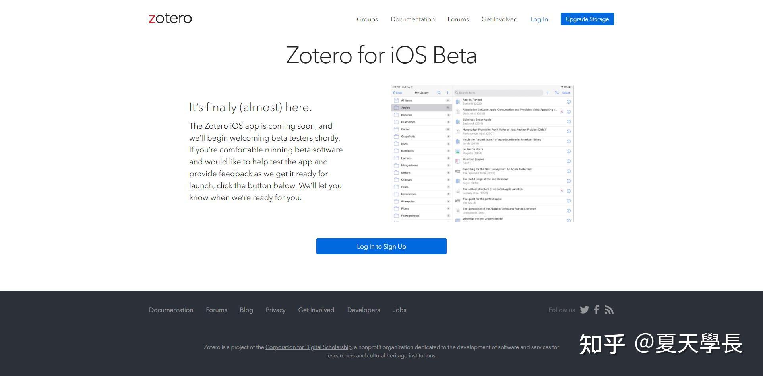Tap the plus icon above the item list
763x376 pixels.
(548, 93)
